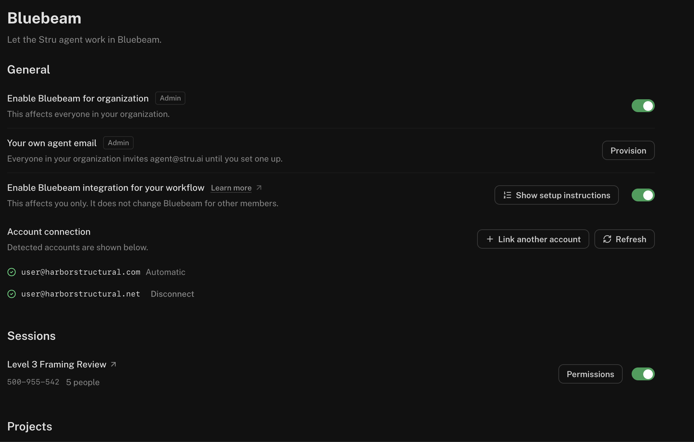694x442 pixels.
Task: Open Show setup instructions
Action: (x=556, y=195)
